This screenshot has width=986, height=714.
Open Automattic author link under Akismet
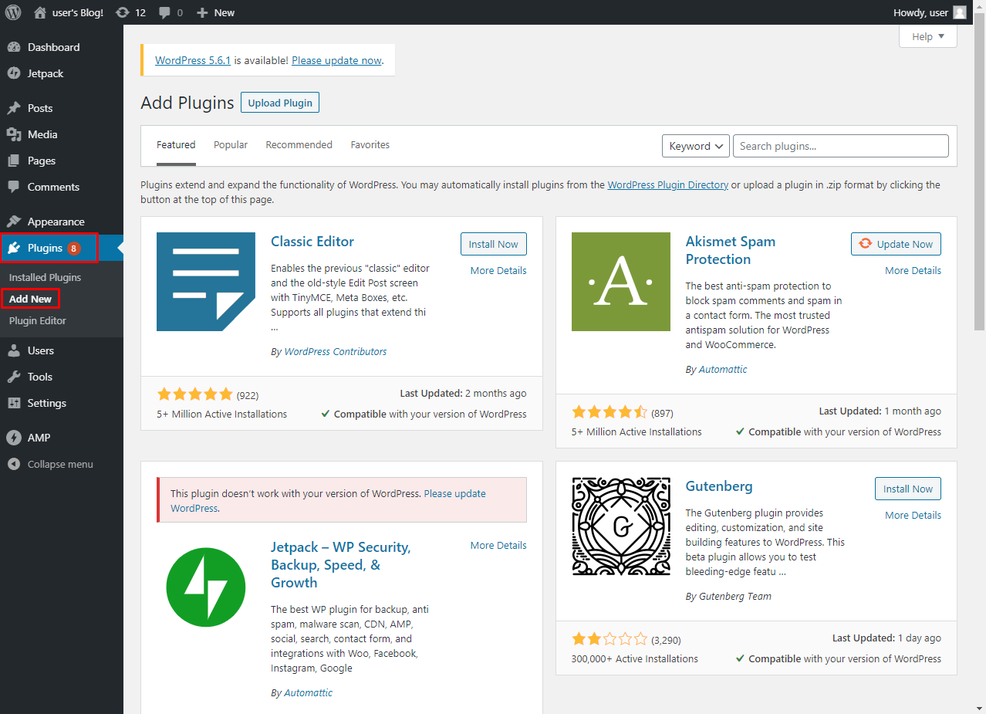[723, 369]
